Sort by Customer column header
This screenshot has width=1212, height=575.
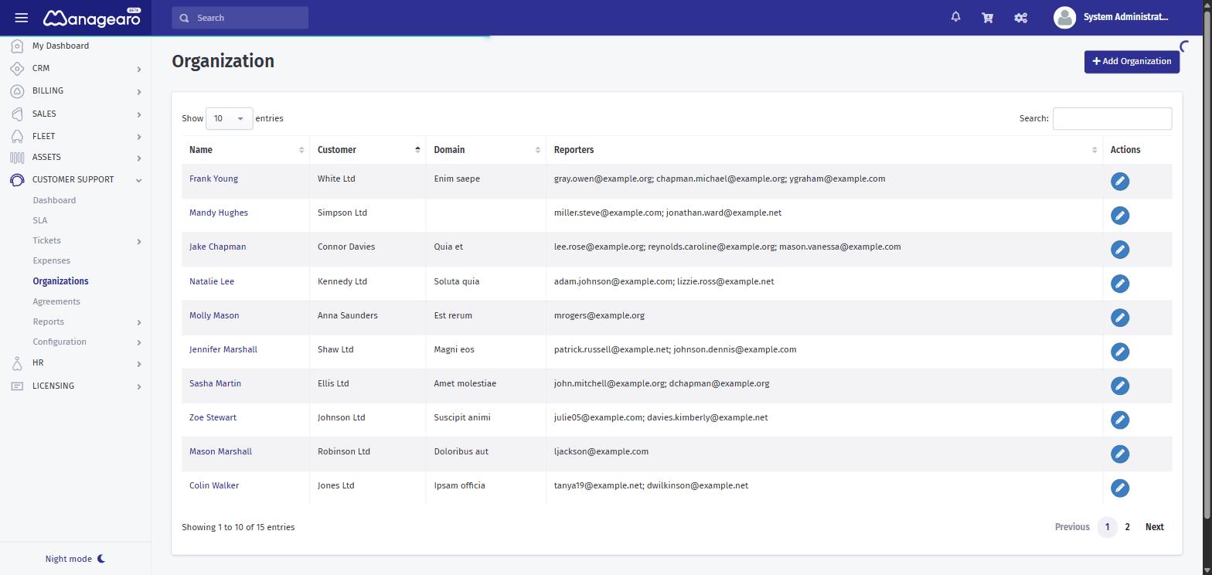point(368,150)
